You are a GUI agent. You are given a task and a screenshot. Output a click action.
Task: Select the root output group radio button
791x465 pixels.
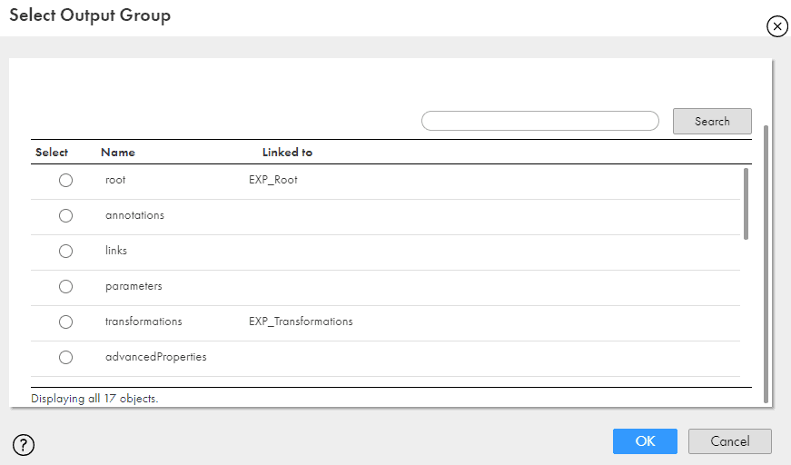pyautogui.click(x=65, y=180)
